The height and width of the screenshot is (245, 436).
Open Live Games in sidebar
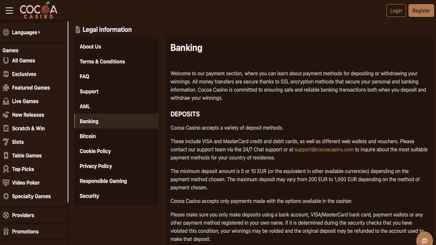25,101
